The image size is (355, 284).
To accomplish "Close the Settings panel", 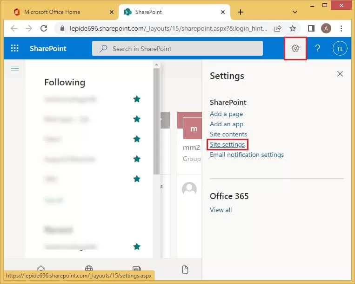I will pyautogui.click(x=340, y=74).
